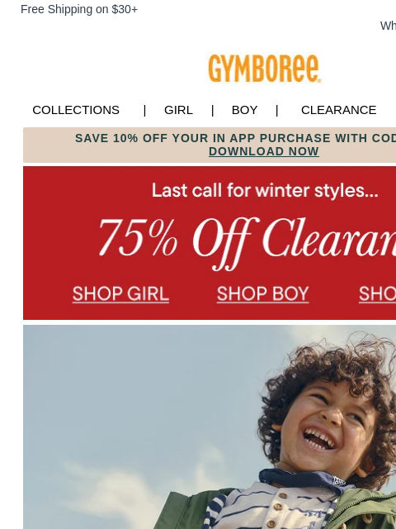Screen dimensions: 396x529
Task: Click the SHOP GIRL link
Action: pyautogui.click(x=120, y=294)
